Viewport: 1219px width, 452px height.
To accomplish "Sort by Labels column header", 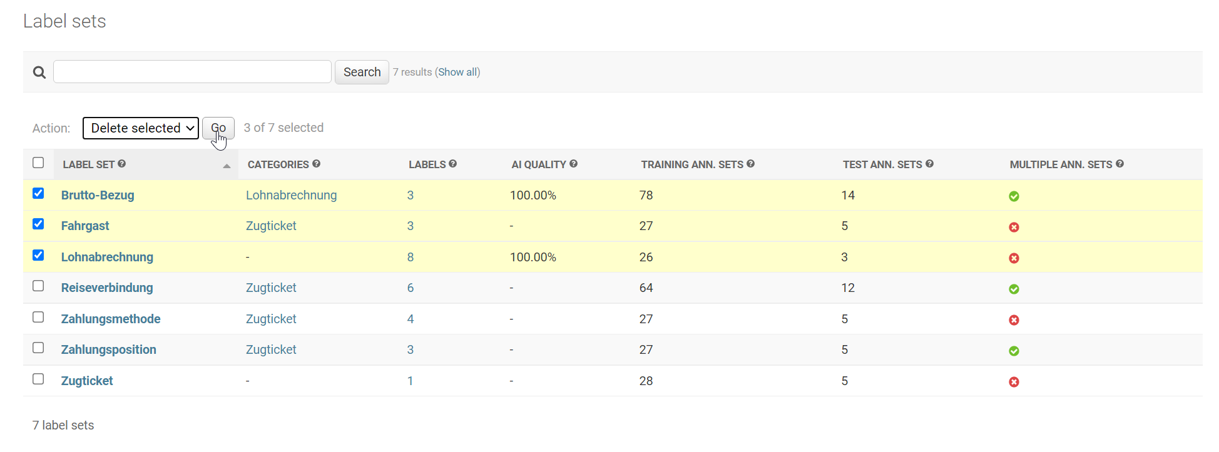I will click(427, 164).
